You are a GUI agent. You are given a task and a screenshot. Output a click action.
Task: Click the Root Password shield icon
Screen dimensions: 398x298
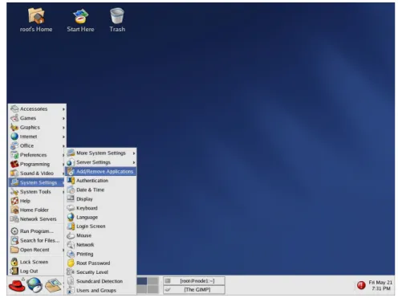coord(71,263)
